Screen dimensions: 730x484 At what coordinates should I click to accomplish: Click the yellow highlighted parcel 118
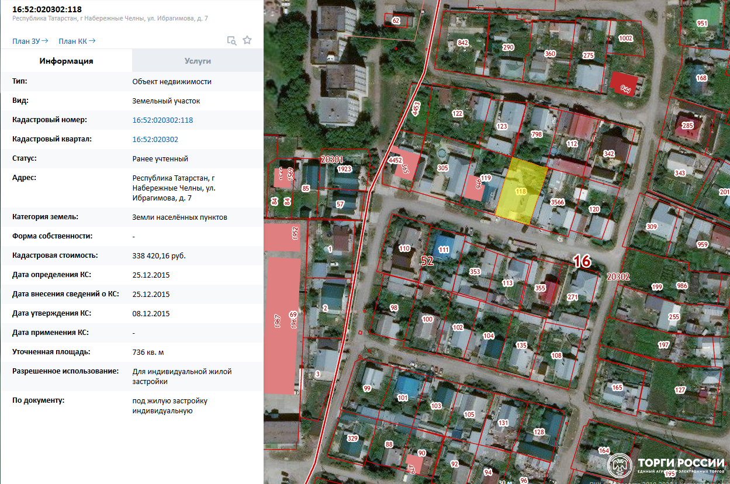[521, 191]
